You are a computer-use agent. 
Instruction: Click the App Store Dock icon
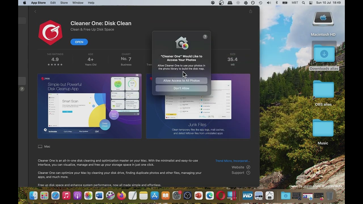(x=155, y=195)
